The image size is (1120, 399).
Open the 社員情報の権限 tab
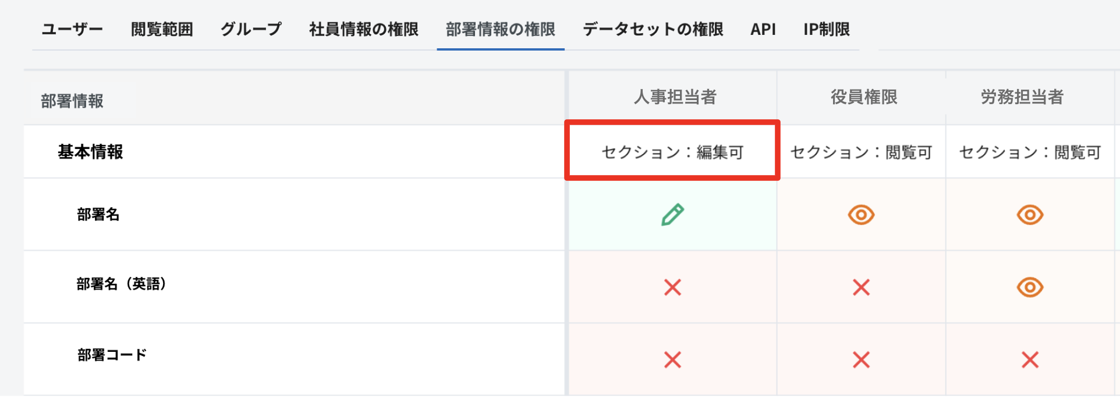[x=364, y=29]
